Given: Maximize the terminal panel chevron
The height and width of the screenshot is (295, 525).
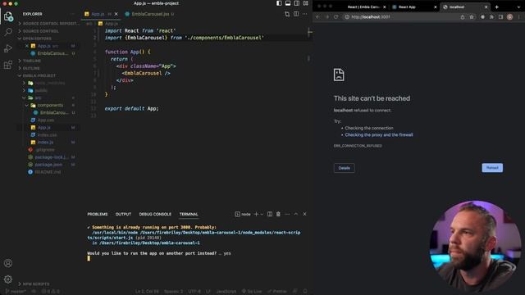Looking at the screenshot, I should pyautogui.click(x=296, y=214).
